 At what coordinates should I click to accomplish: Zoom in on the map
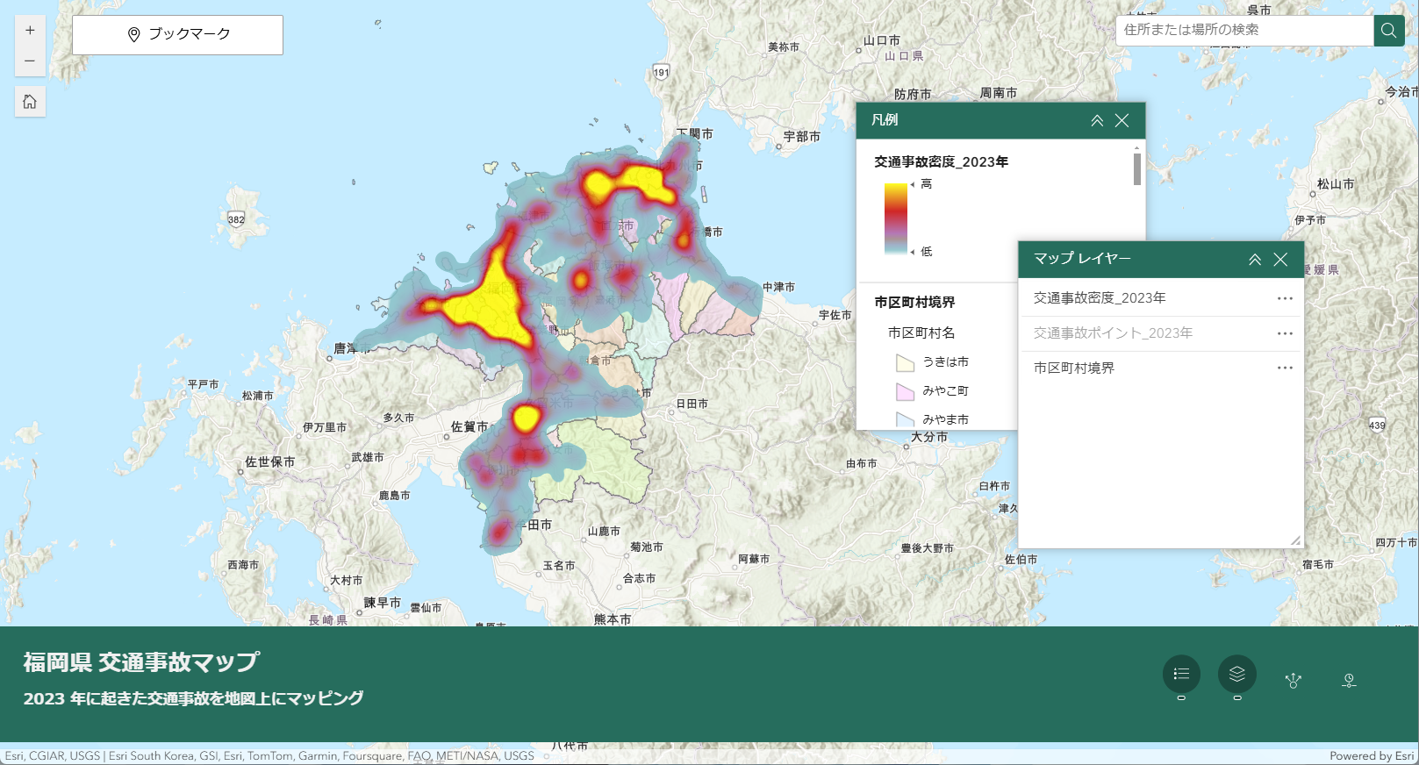coord(30,31)
